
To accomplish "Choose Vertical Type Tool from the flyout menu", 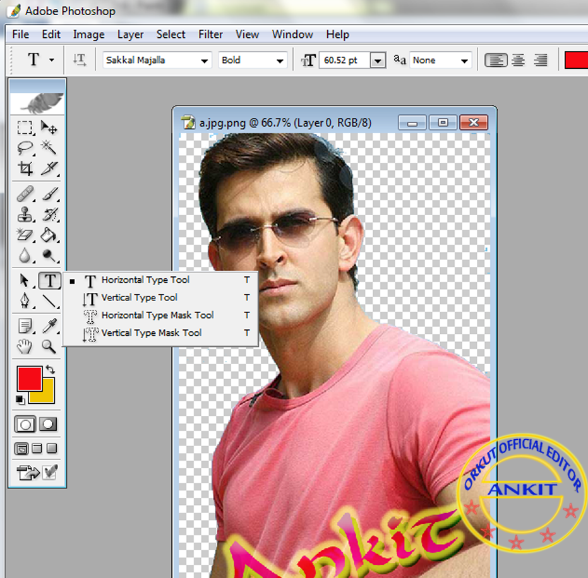I will coord(140,297).
